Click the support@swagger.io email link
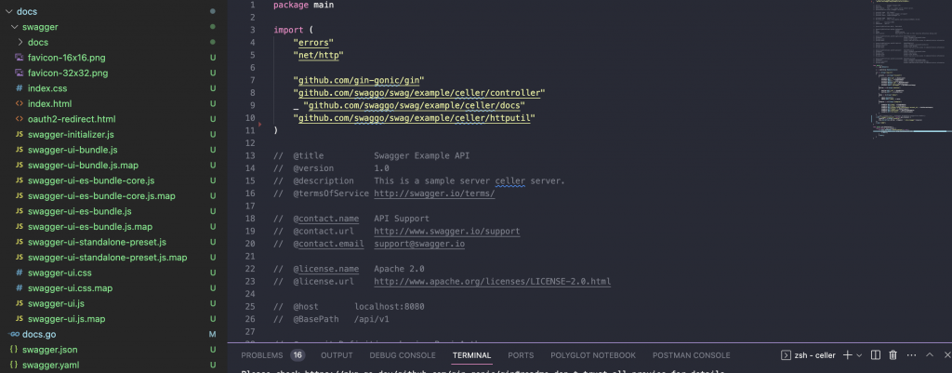Screen dimensions: 952x373 coord(419,245)
